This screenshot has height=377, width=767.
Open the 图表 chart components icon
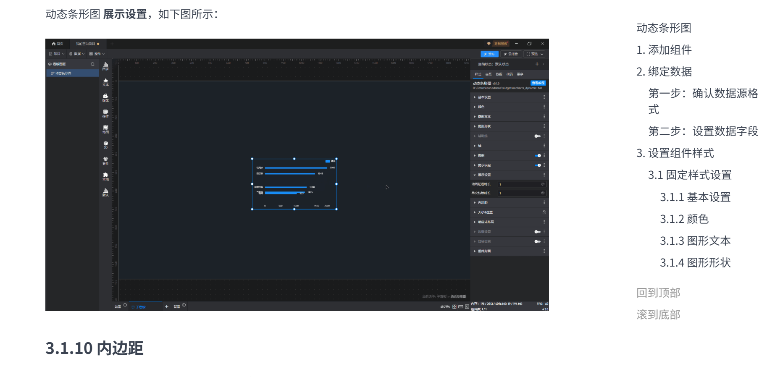(105, 65)
